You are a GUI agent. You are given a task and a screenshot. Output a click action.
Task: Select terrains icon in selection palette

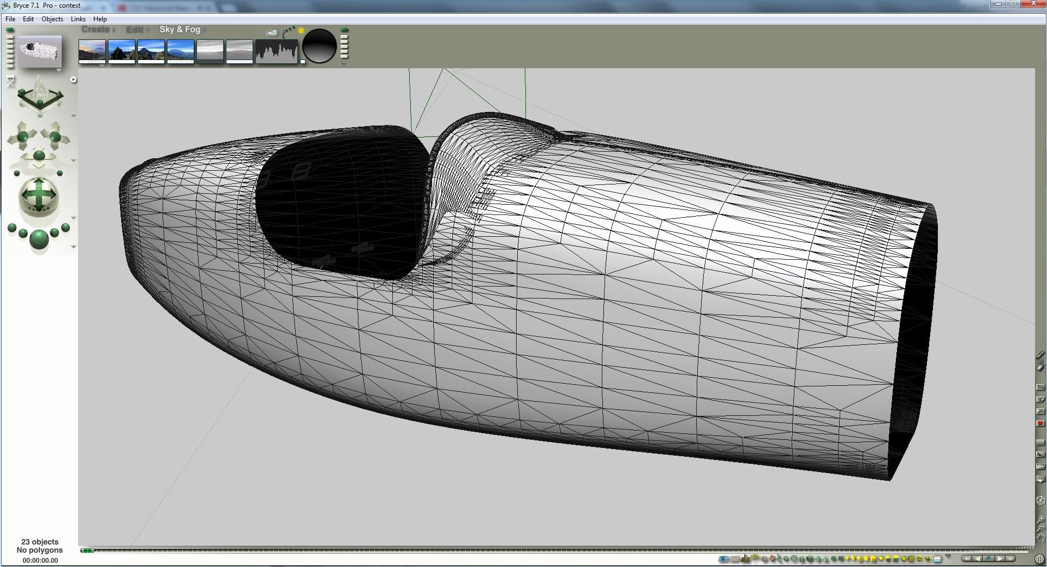point(745,558)
